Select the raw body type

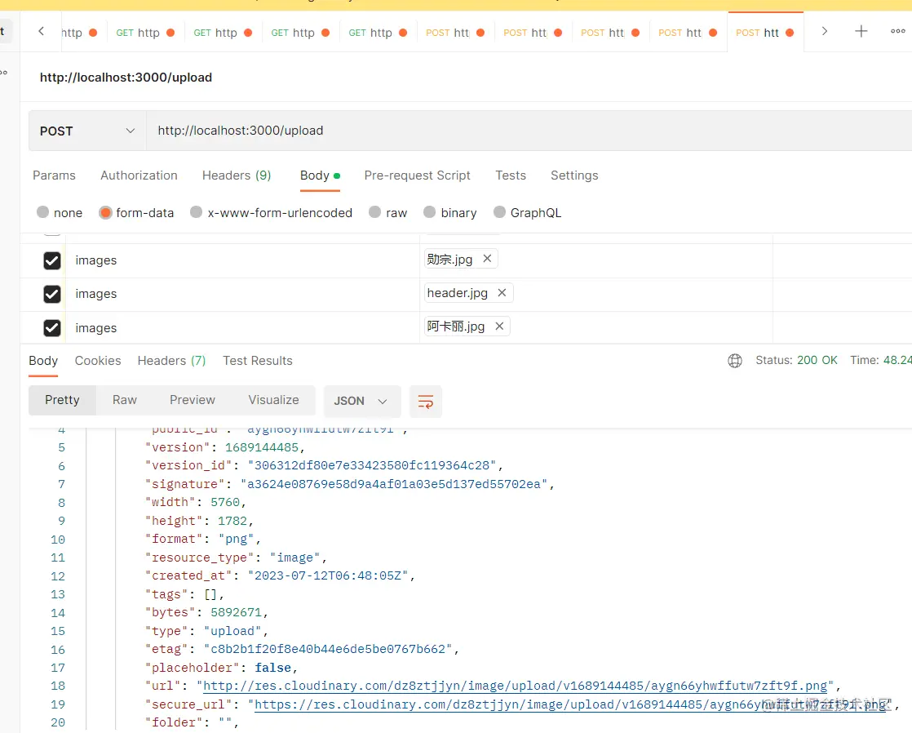pos(374,212)
